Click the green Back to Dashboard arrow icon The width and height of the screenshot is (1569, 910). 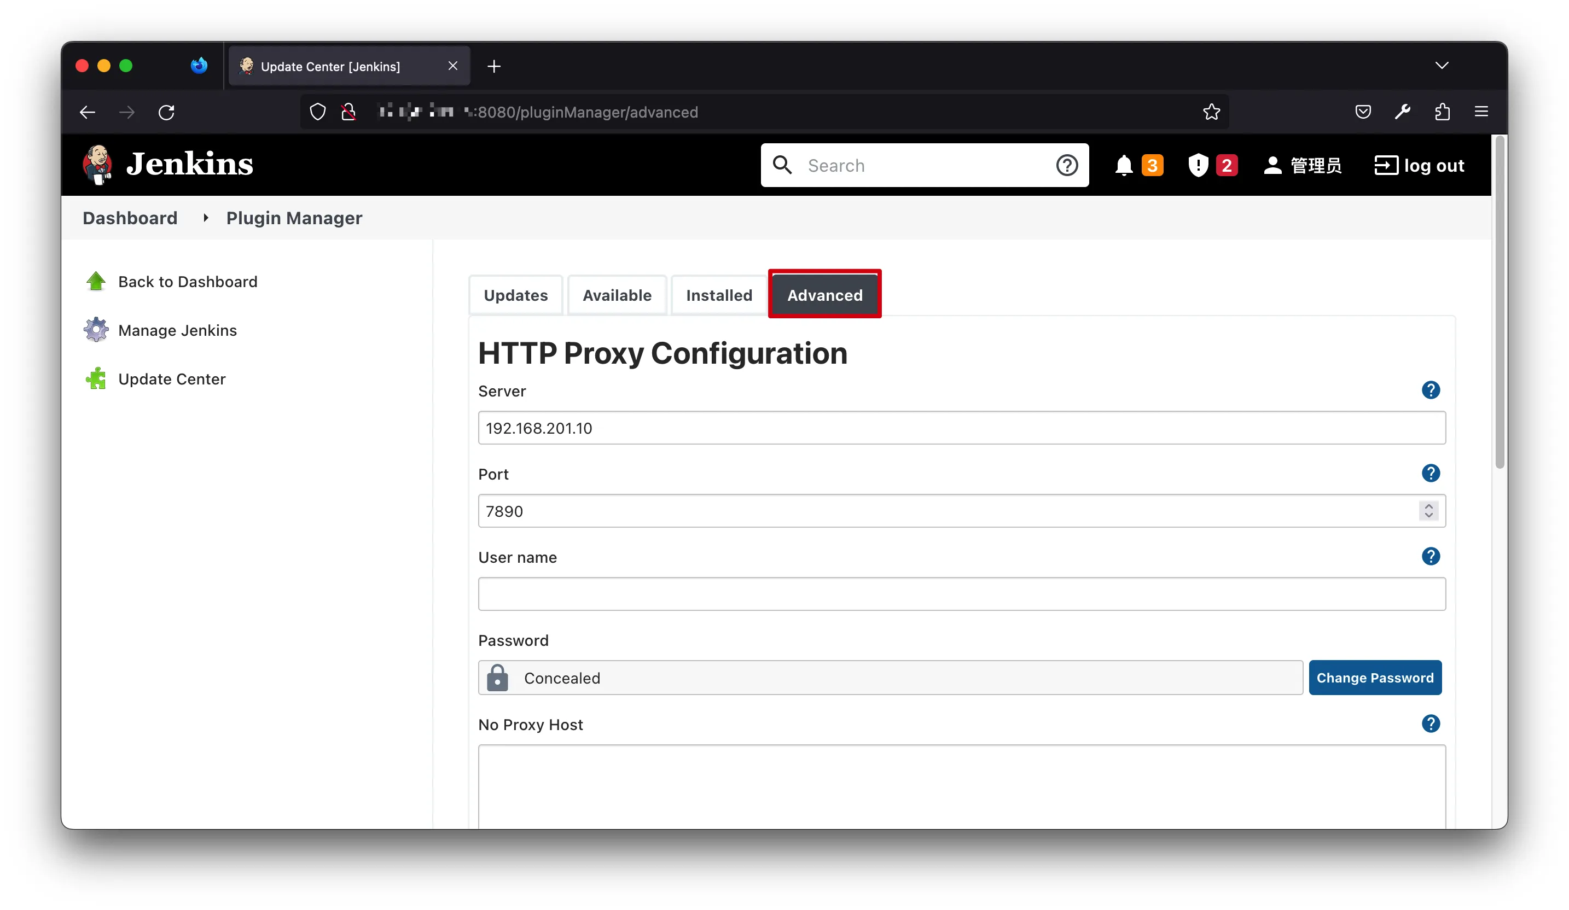[96, 281]
